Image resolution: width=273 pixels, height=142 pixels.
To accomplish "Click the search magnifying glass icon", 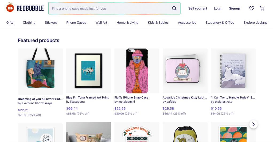I will pos(174,9).
